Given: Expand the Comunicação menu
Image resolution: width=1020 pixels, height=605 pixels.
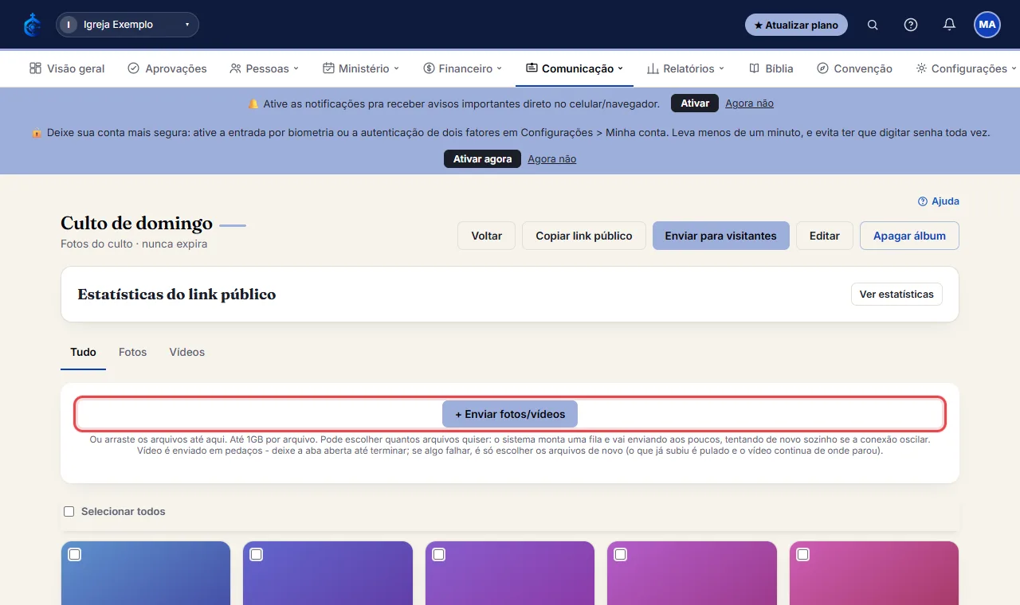Looking at the screenshot, I should point(575,68).
